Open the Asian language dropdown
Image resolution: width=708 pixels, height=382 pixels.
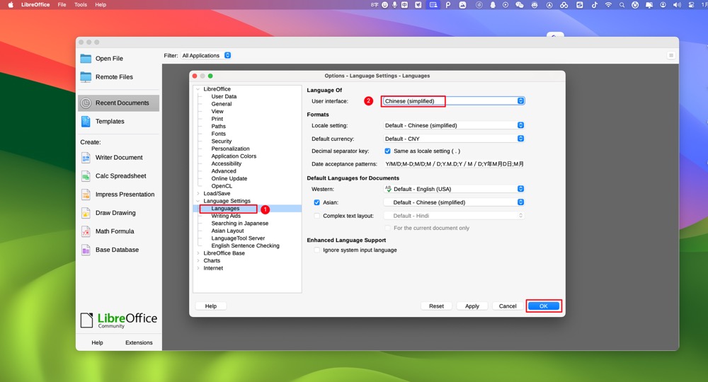[453, 202]
